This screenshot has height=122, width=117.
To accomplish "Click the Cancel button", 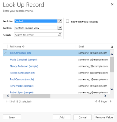I will pos(82,117).
